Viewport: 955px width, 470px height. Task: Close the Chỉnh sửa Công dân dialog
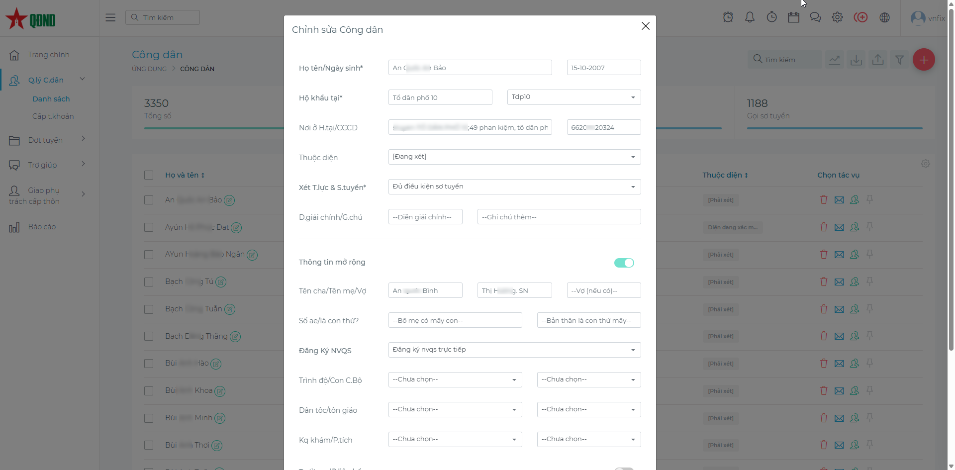coord(646,26)
